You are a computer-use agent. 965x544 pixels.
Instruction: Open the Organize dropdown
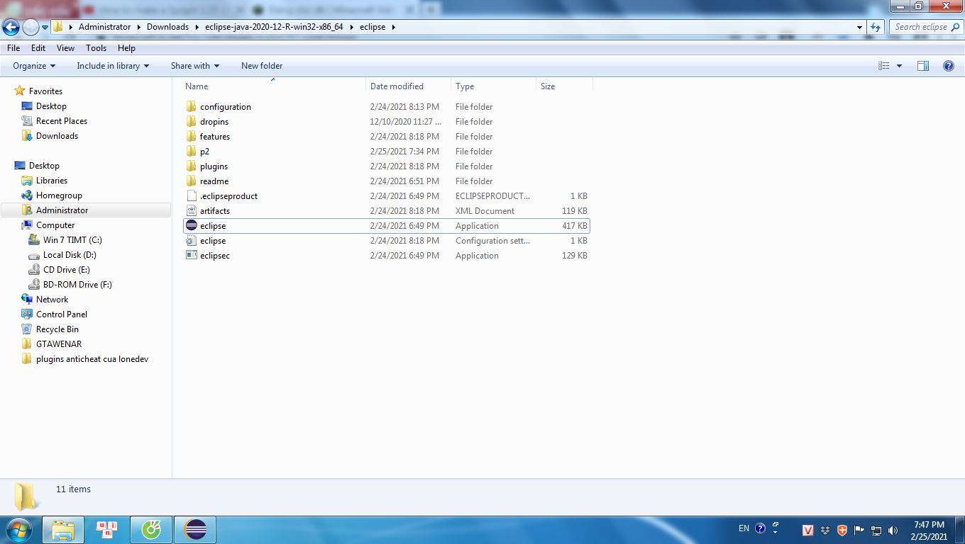34,66
